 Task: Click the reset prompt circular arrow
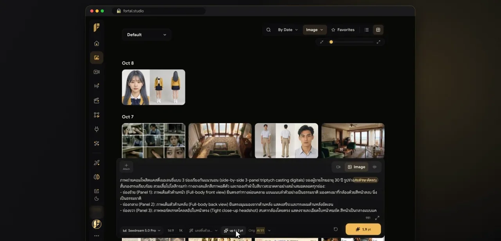click(x=335, y=229)
